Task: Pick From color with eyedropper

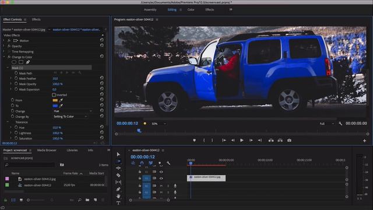Action: tap(61, 100)
